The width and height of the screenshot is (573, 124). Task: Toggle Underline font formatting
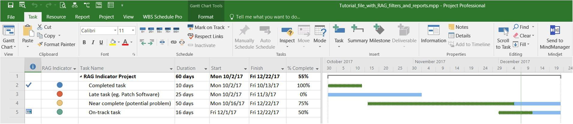pos(101,42)
